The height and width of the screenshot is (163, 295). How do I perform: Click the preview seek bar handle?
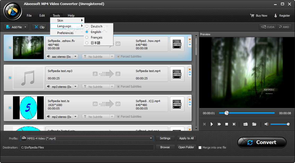pos(227,113)
